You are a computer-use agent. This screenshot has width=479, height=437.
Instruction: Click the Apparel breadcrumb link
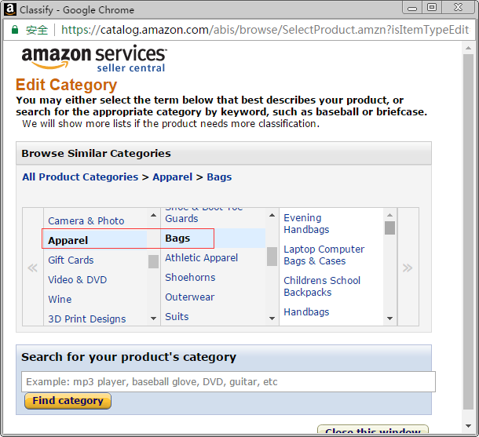(x=172, y=177)
